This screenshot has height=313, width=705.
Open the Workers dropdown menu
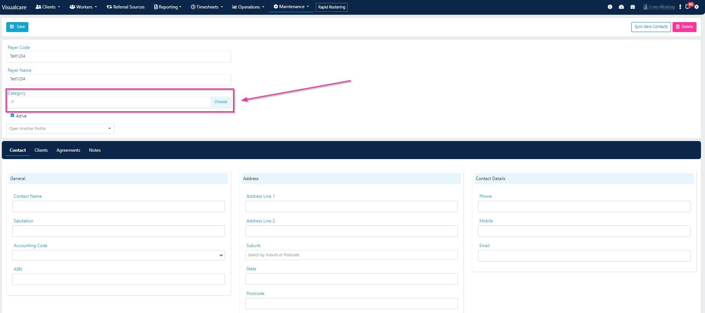tap(83, 7)
